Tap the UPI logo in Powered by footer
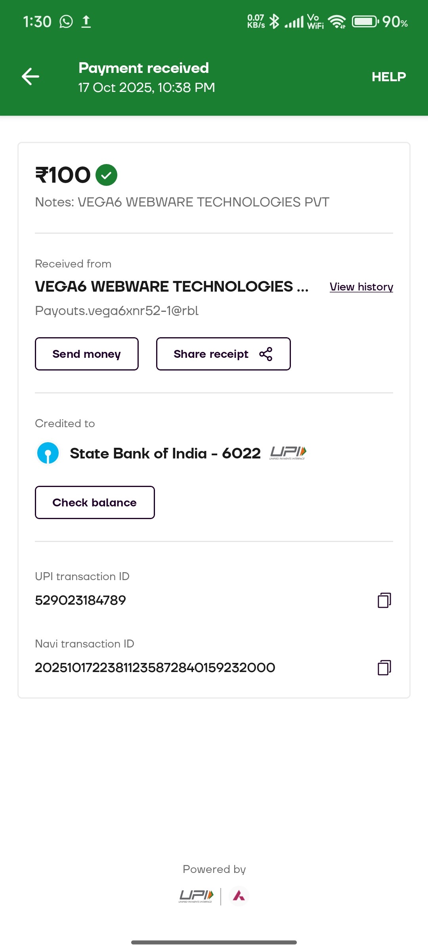The height and width of the screenshot is (951, 428). (196, 896)
